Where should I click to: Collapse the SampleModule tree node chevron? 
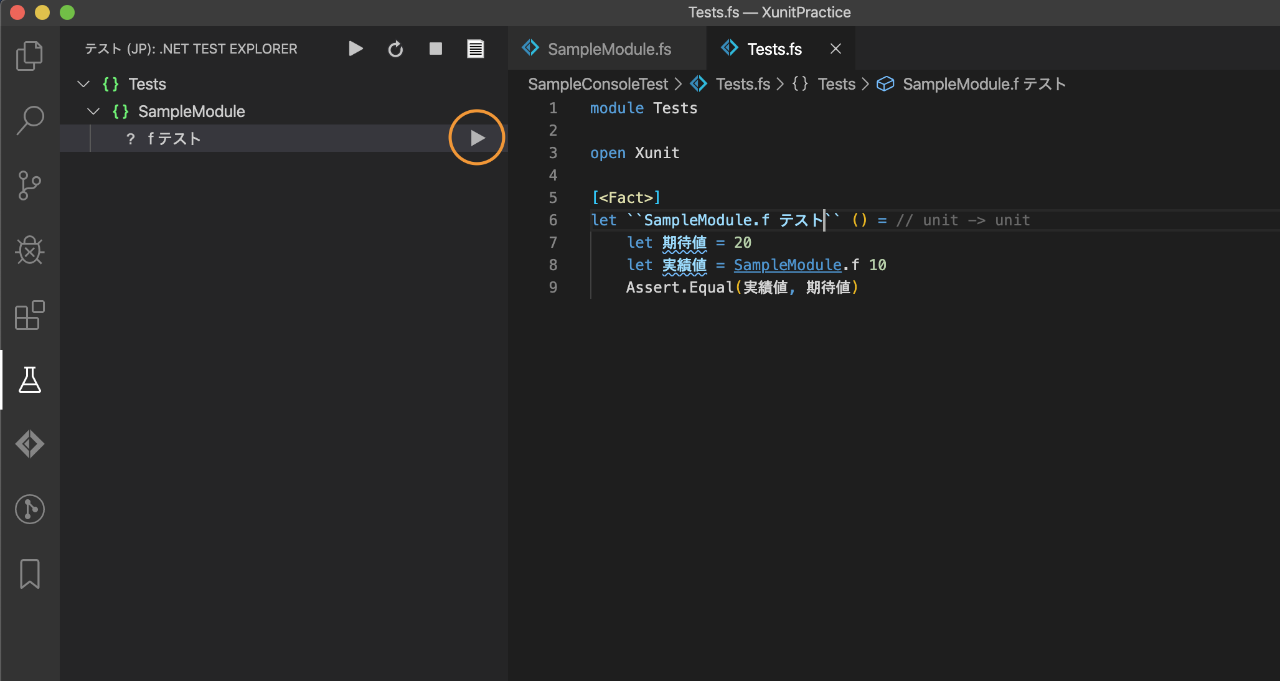[93, 111]
